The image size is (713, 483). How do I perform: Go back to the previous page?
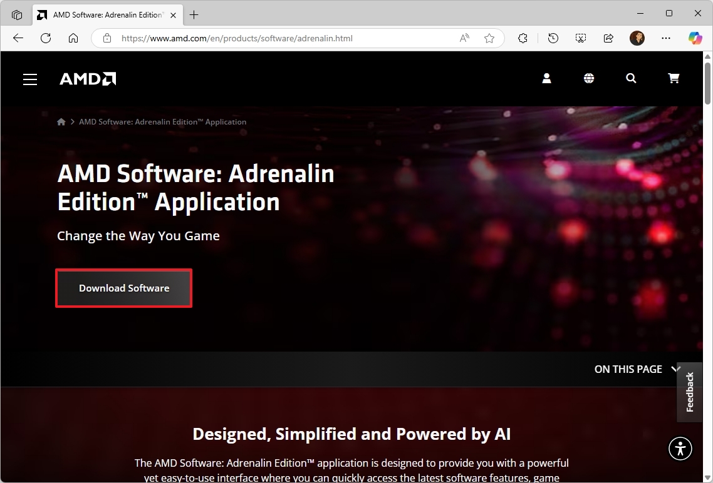18,38
